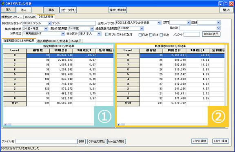This screenshot has width=235, height=152.
Task: Click the 個人 button
Action: [x=8, y=10]
